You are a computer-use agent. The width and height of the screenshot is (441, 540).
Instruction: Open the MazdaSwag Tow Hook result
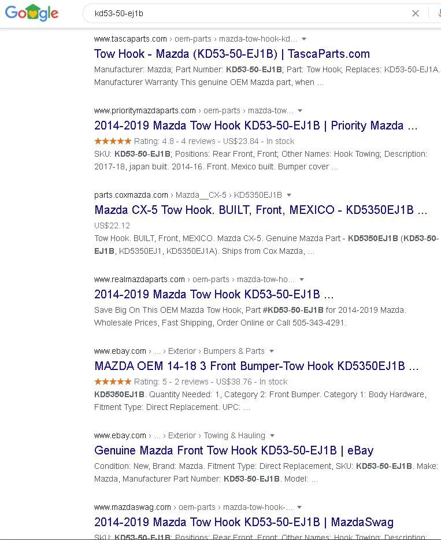click(243, 522)
